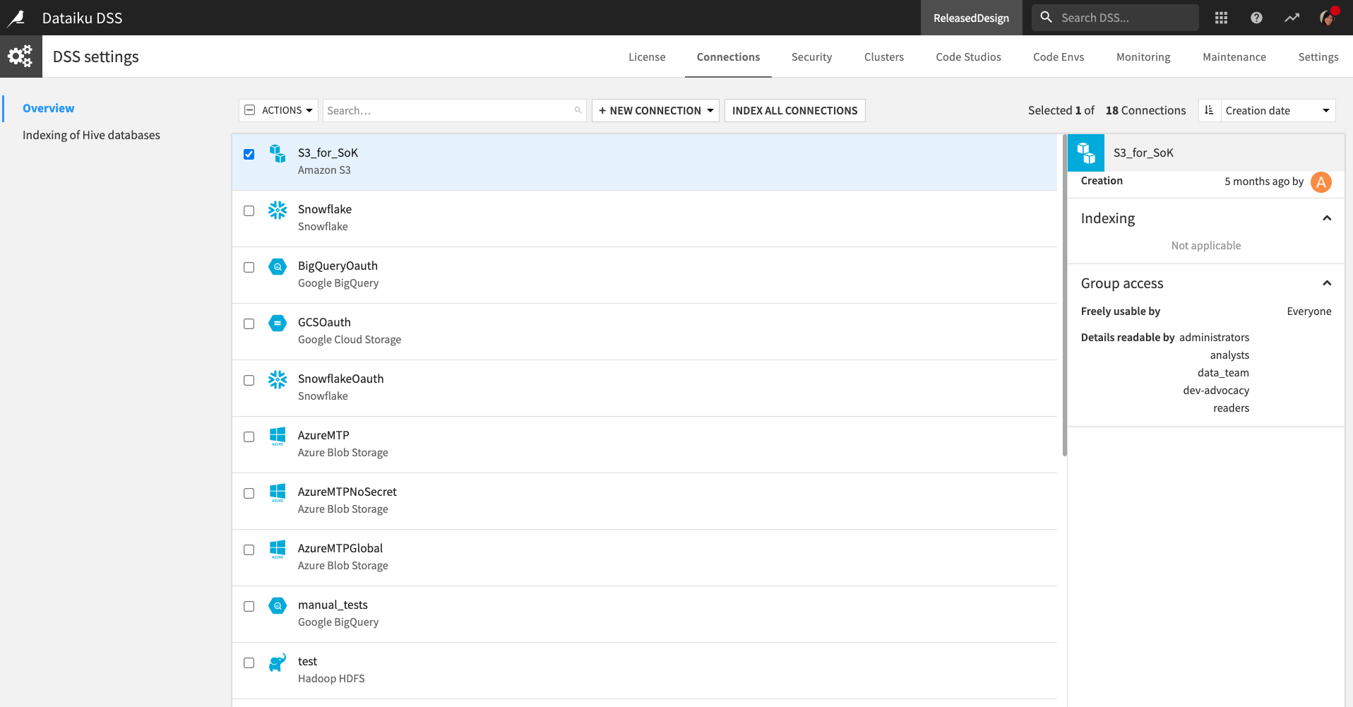Click the INDEX ALL CONNECTIONS button
The width and height of the screenshot is (1353, 707).
pyautogui.click(x=794, y=110)
